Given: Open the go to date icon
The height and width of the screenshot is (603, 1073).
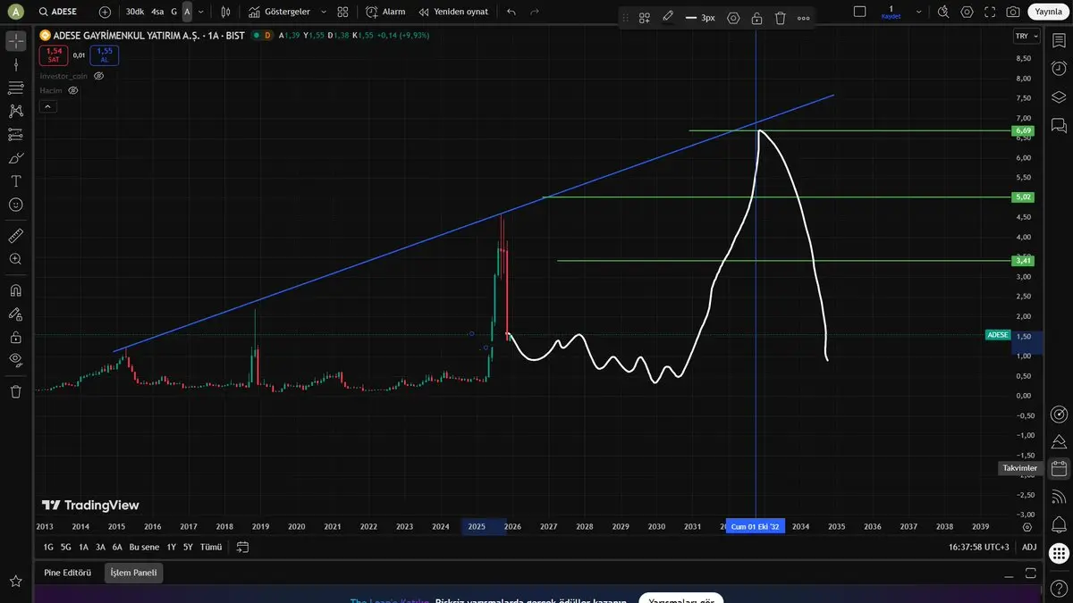Looking at the screenshot, I should click(x=242, y=547).
